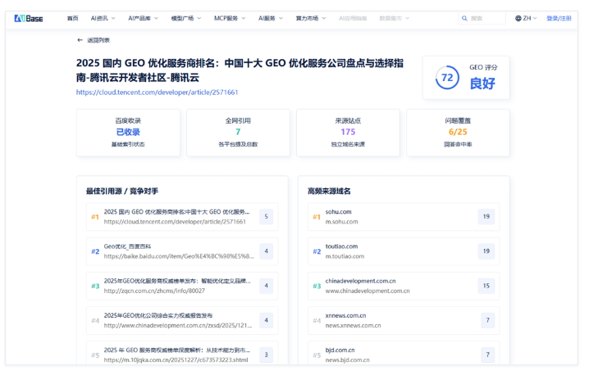Click the AIBase logo
The image size is (589, 375).
(29, 18)
